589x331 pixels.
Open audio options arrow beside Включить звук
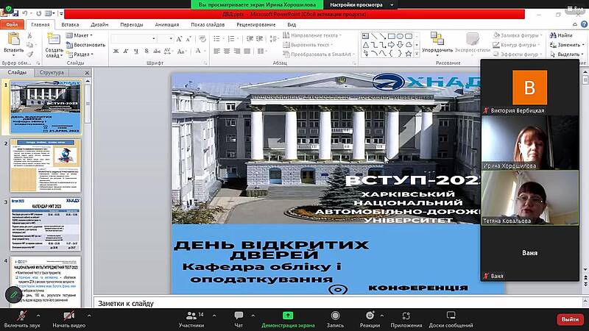[38, 316]
